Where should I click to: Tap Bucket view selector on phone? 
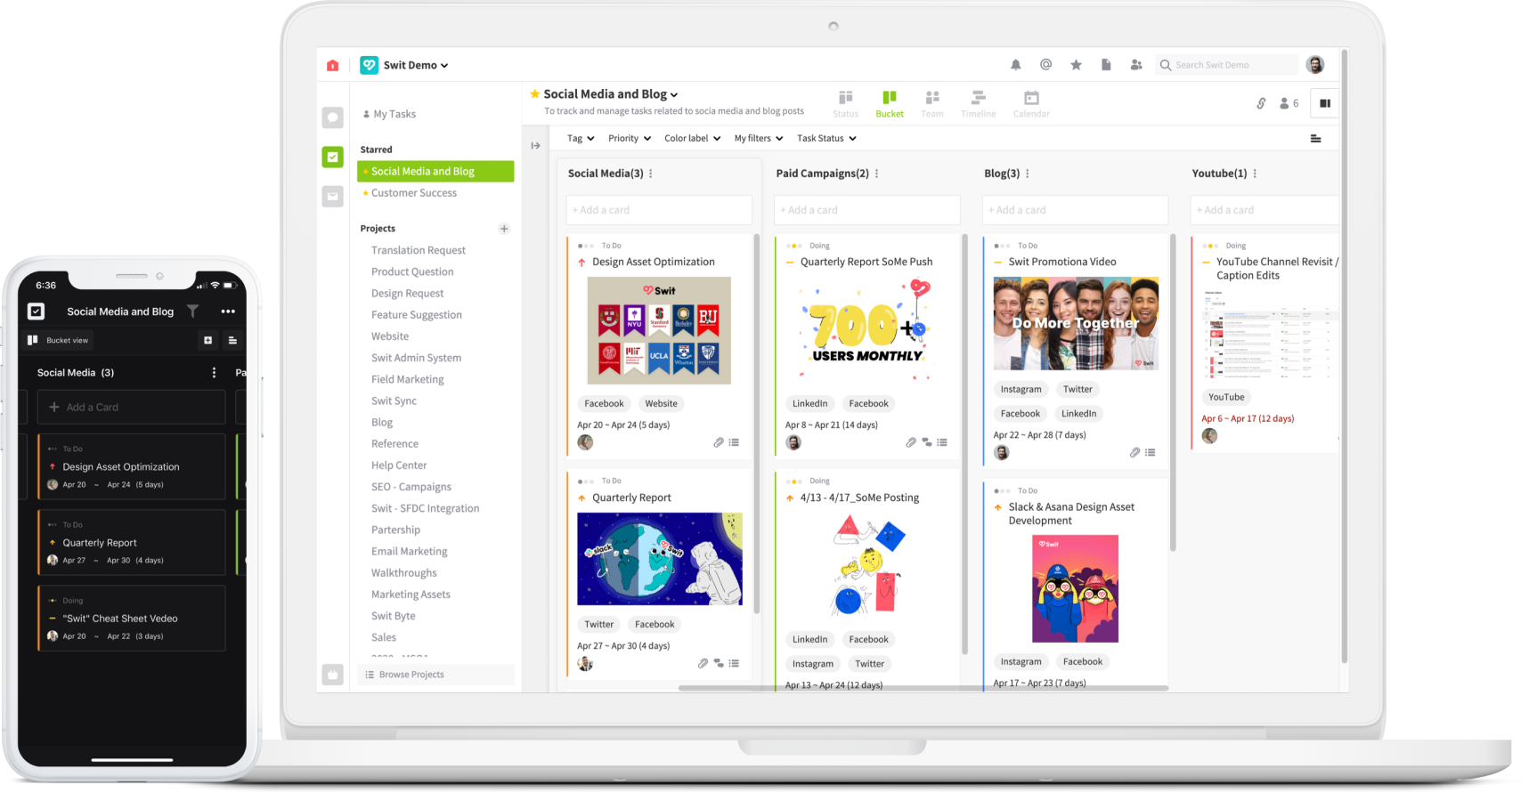coord(58,340)
